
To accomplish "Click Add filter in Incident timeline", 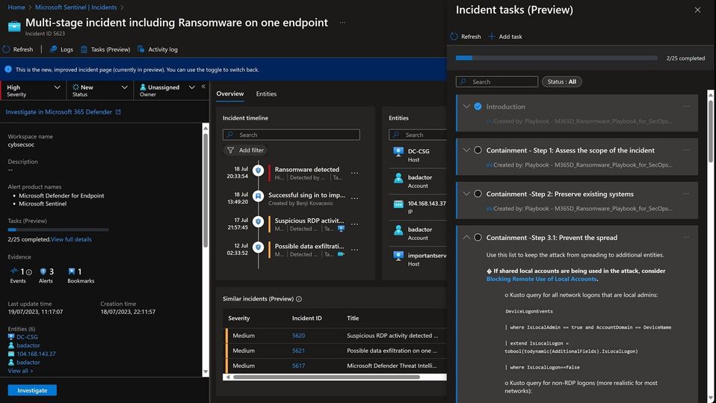I will pos(245,150).
